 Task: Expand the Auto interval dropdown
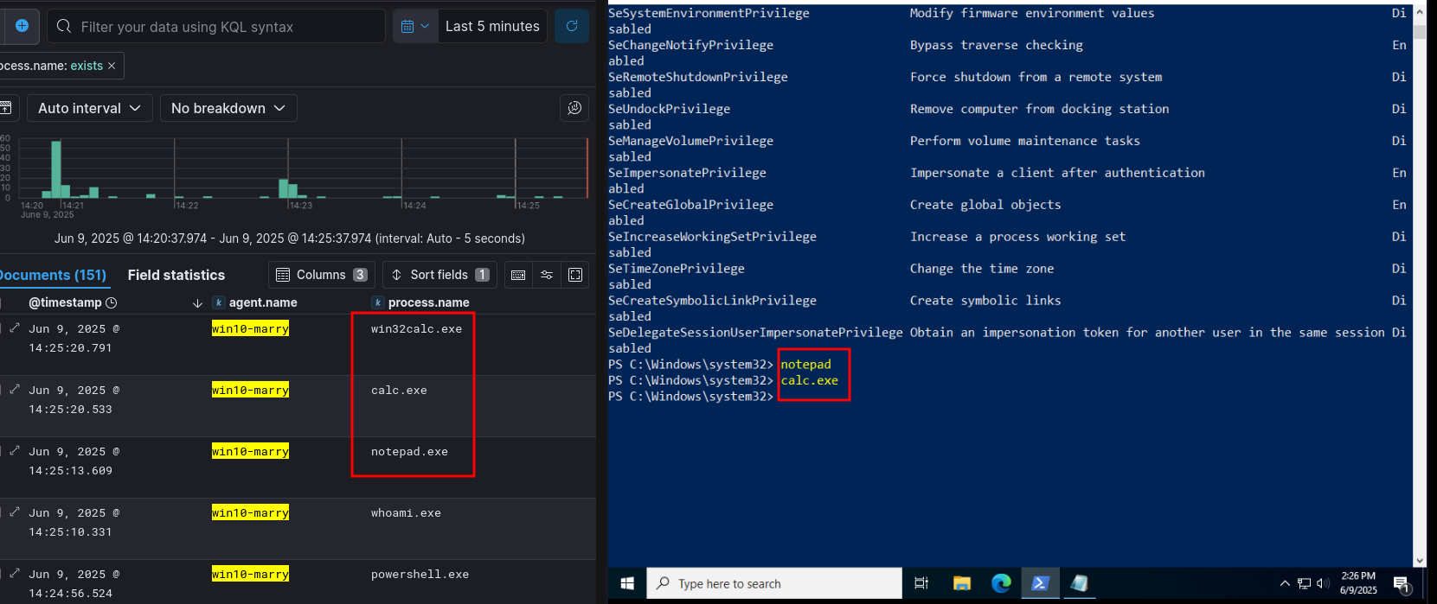tap(89, 108)
